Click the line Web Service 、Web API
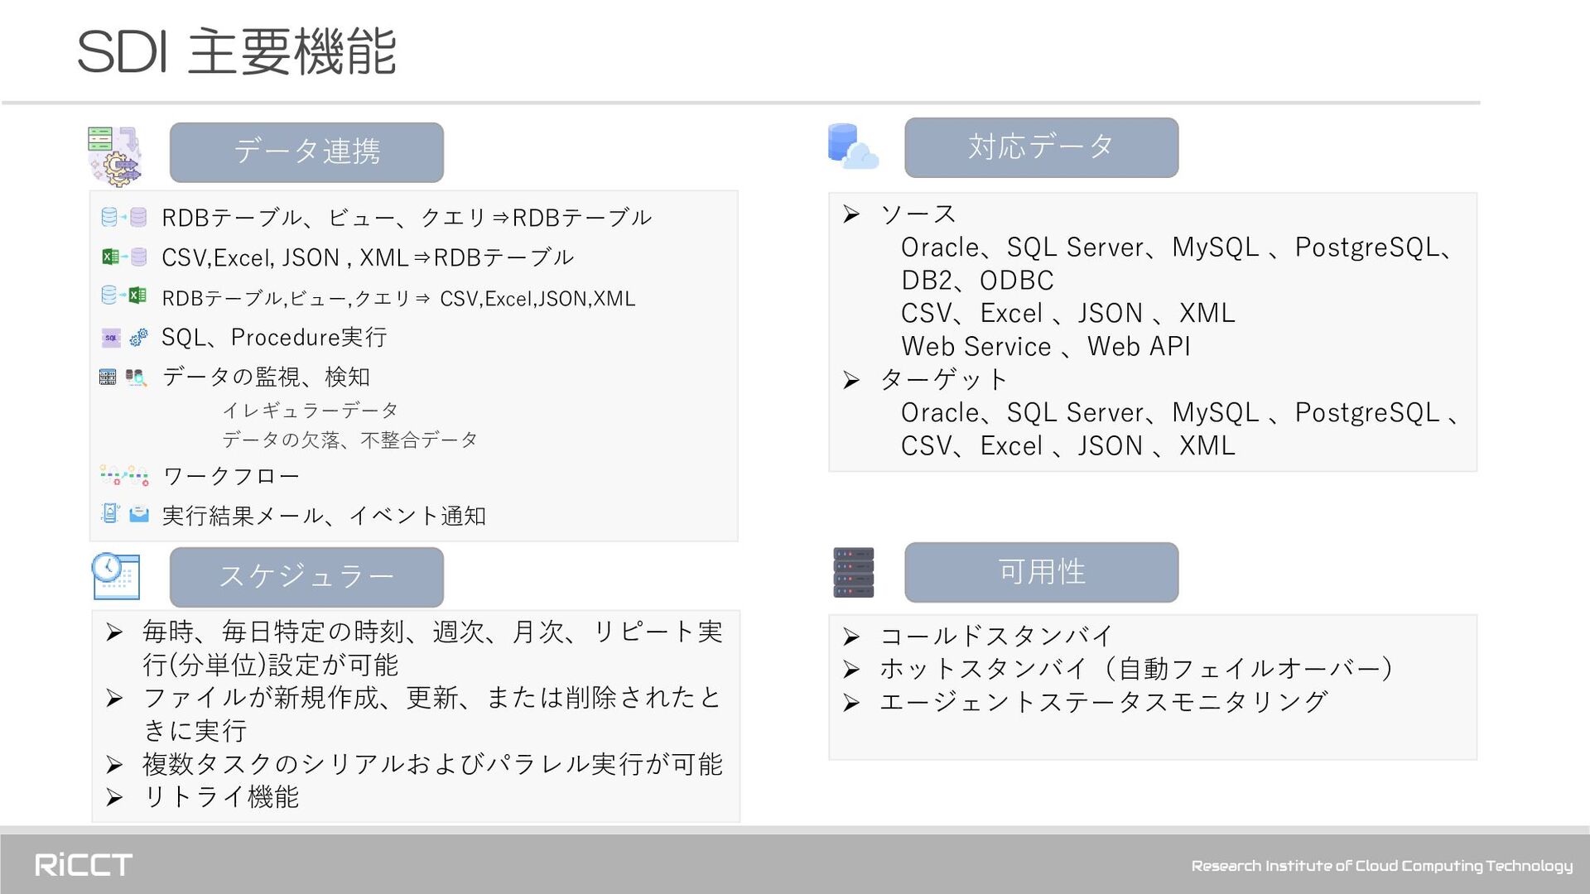Screen dimensions: 1590x894 tap(1046, 346)
